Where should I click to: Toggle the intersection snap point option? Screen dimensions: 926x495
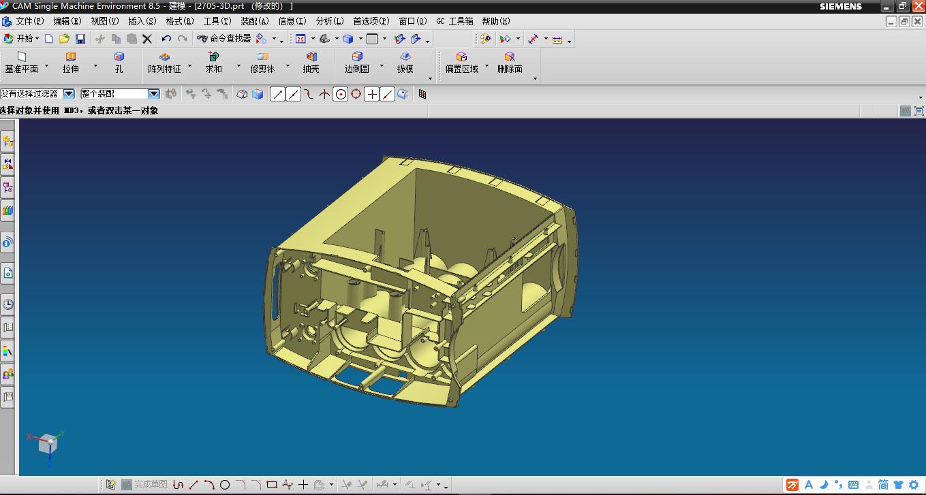(325, 94)
